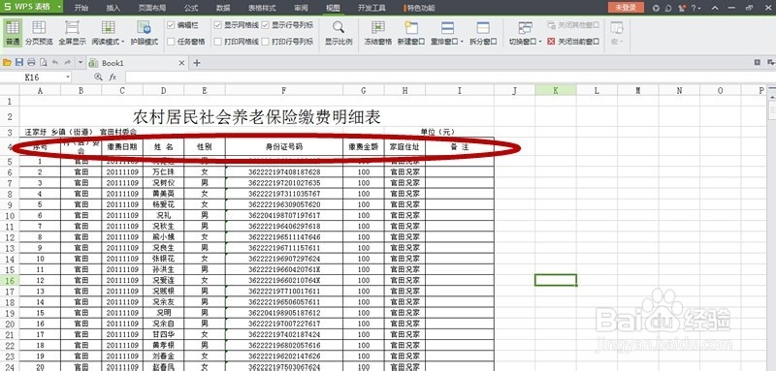This screenshot has height=371, width=776.
Task: Open the 开发工具 Developer ribbon tab
Action: (x=372, y=8)
